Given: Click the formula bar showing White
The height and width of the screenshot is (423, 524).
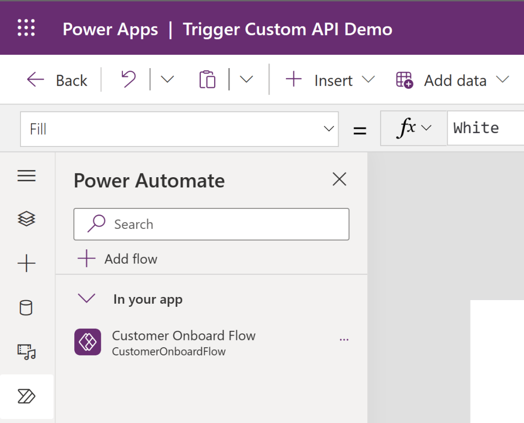Looking at the screenshot, I should [484, 128].
